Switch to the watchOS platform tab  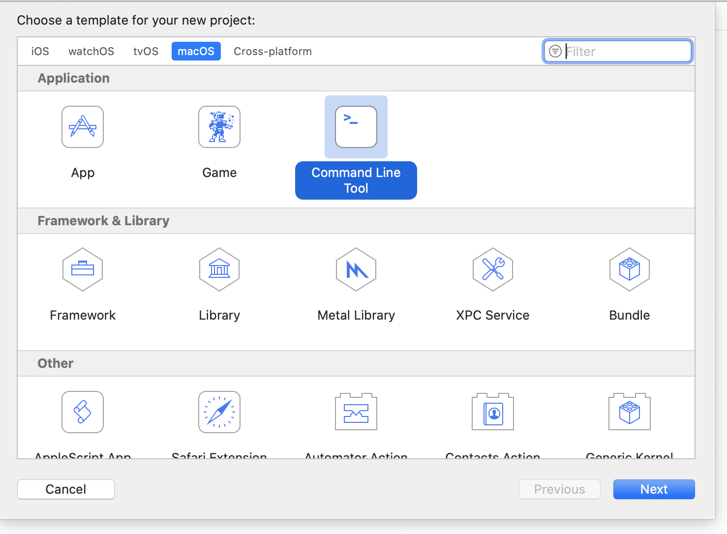coord(91,51)
